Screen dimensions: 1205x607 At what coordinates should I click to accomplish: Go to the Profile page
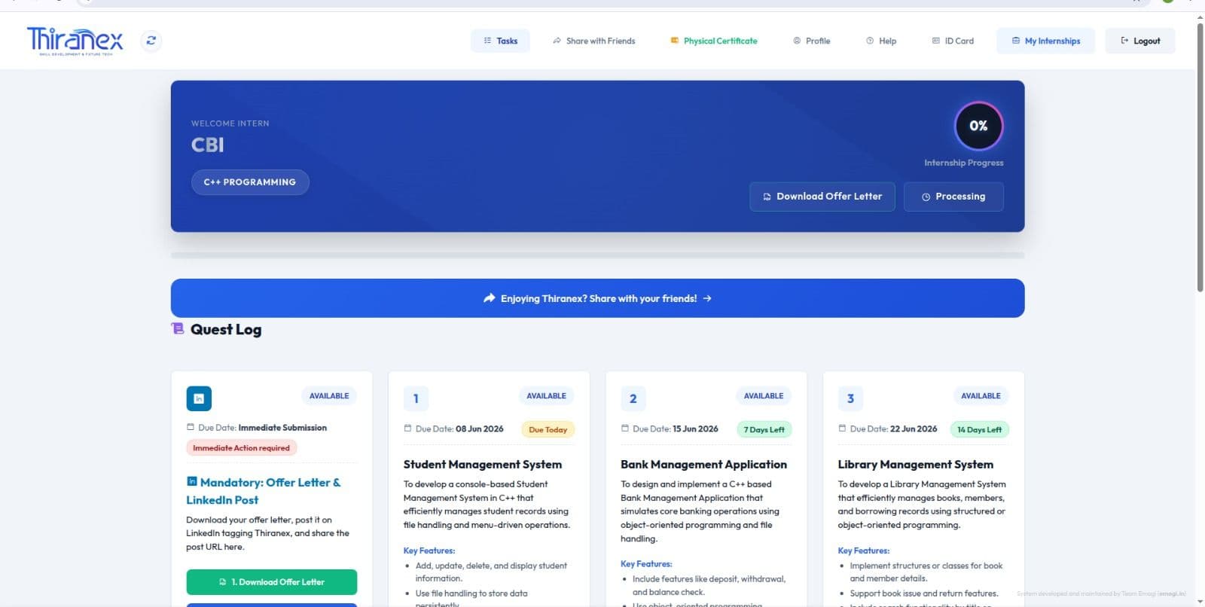pyautogui.click(x=812, y=41)
